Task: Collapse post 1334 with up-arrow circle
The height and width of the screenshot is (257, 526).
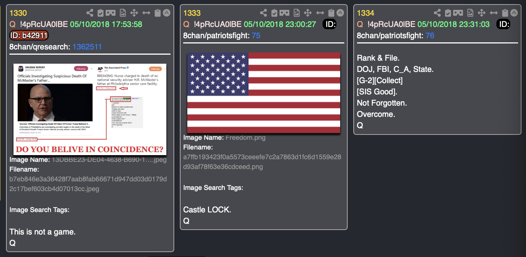Action: click(x=514, y=12)
